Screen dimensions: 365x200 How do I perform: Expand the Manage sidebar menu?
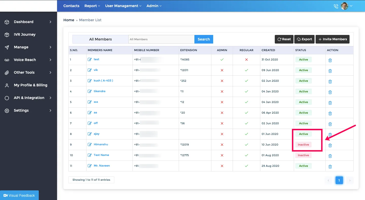(28, 47)
